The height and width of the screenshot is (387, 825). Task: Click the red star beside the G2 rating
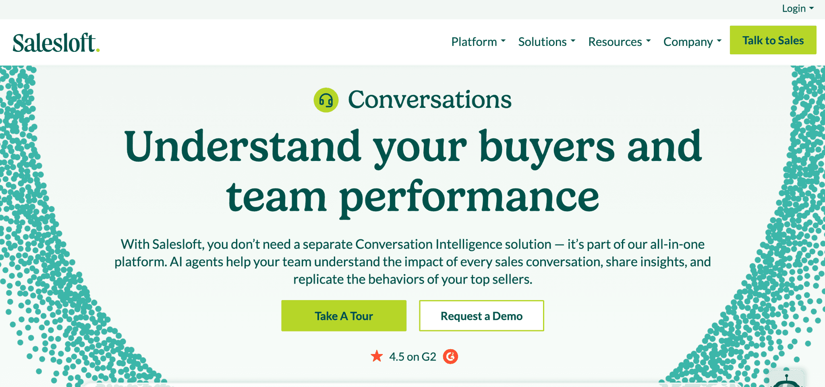(376, 356)
